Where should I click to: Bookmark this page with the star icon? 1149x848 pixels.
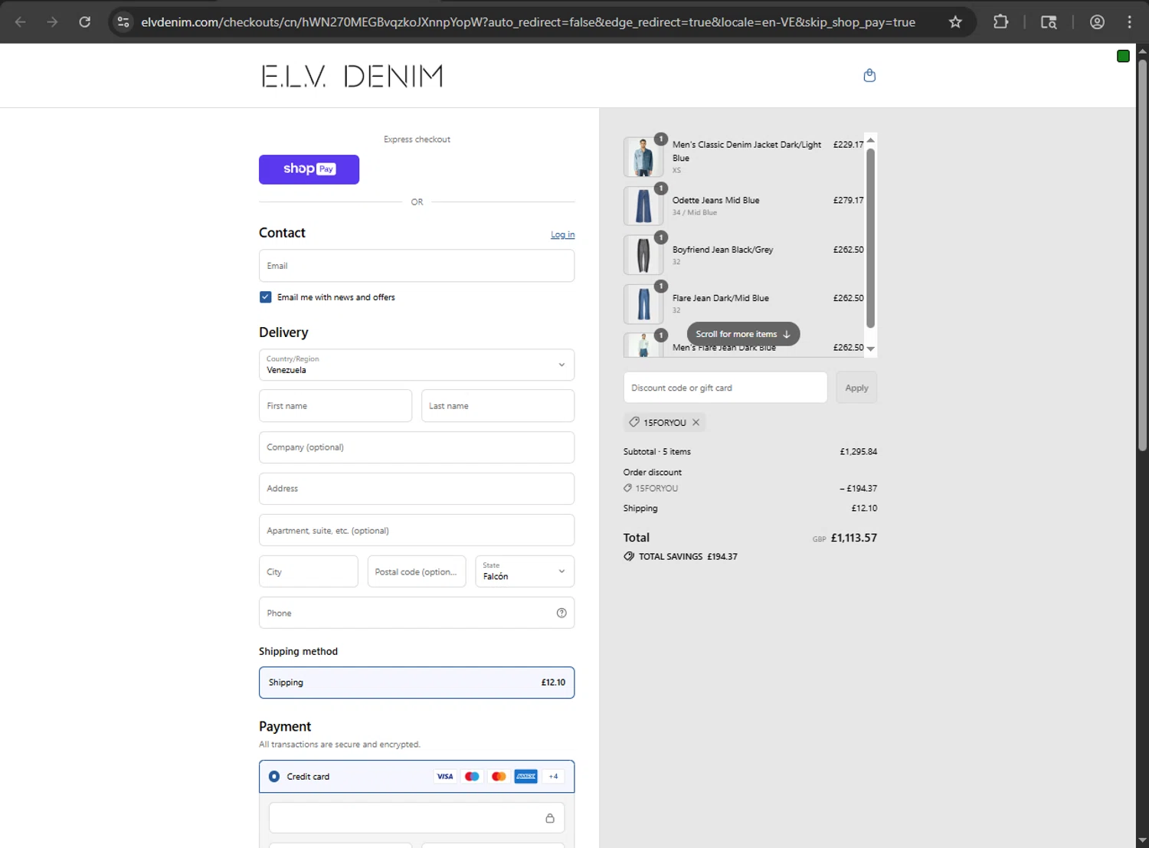tap(955, 22)
